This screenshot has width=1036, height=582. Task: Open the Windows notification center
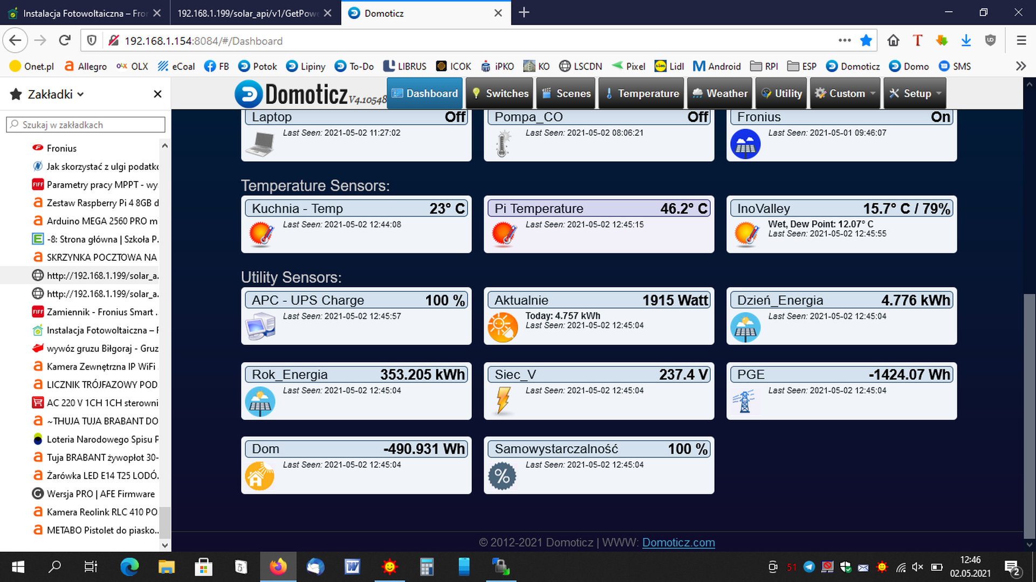coord(1012,567)
